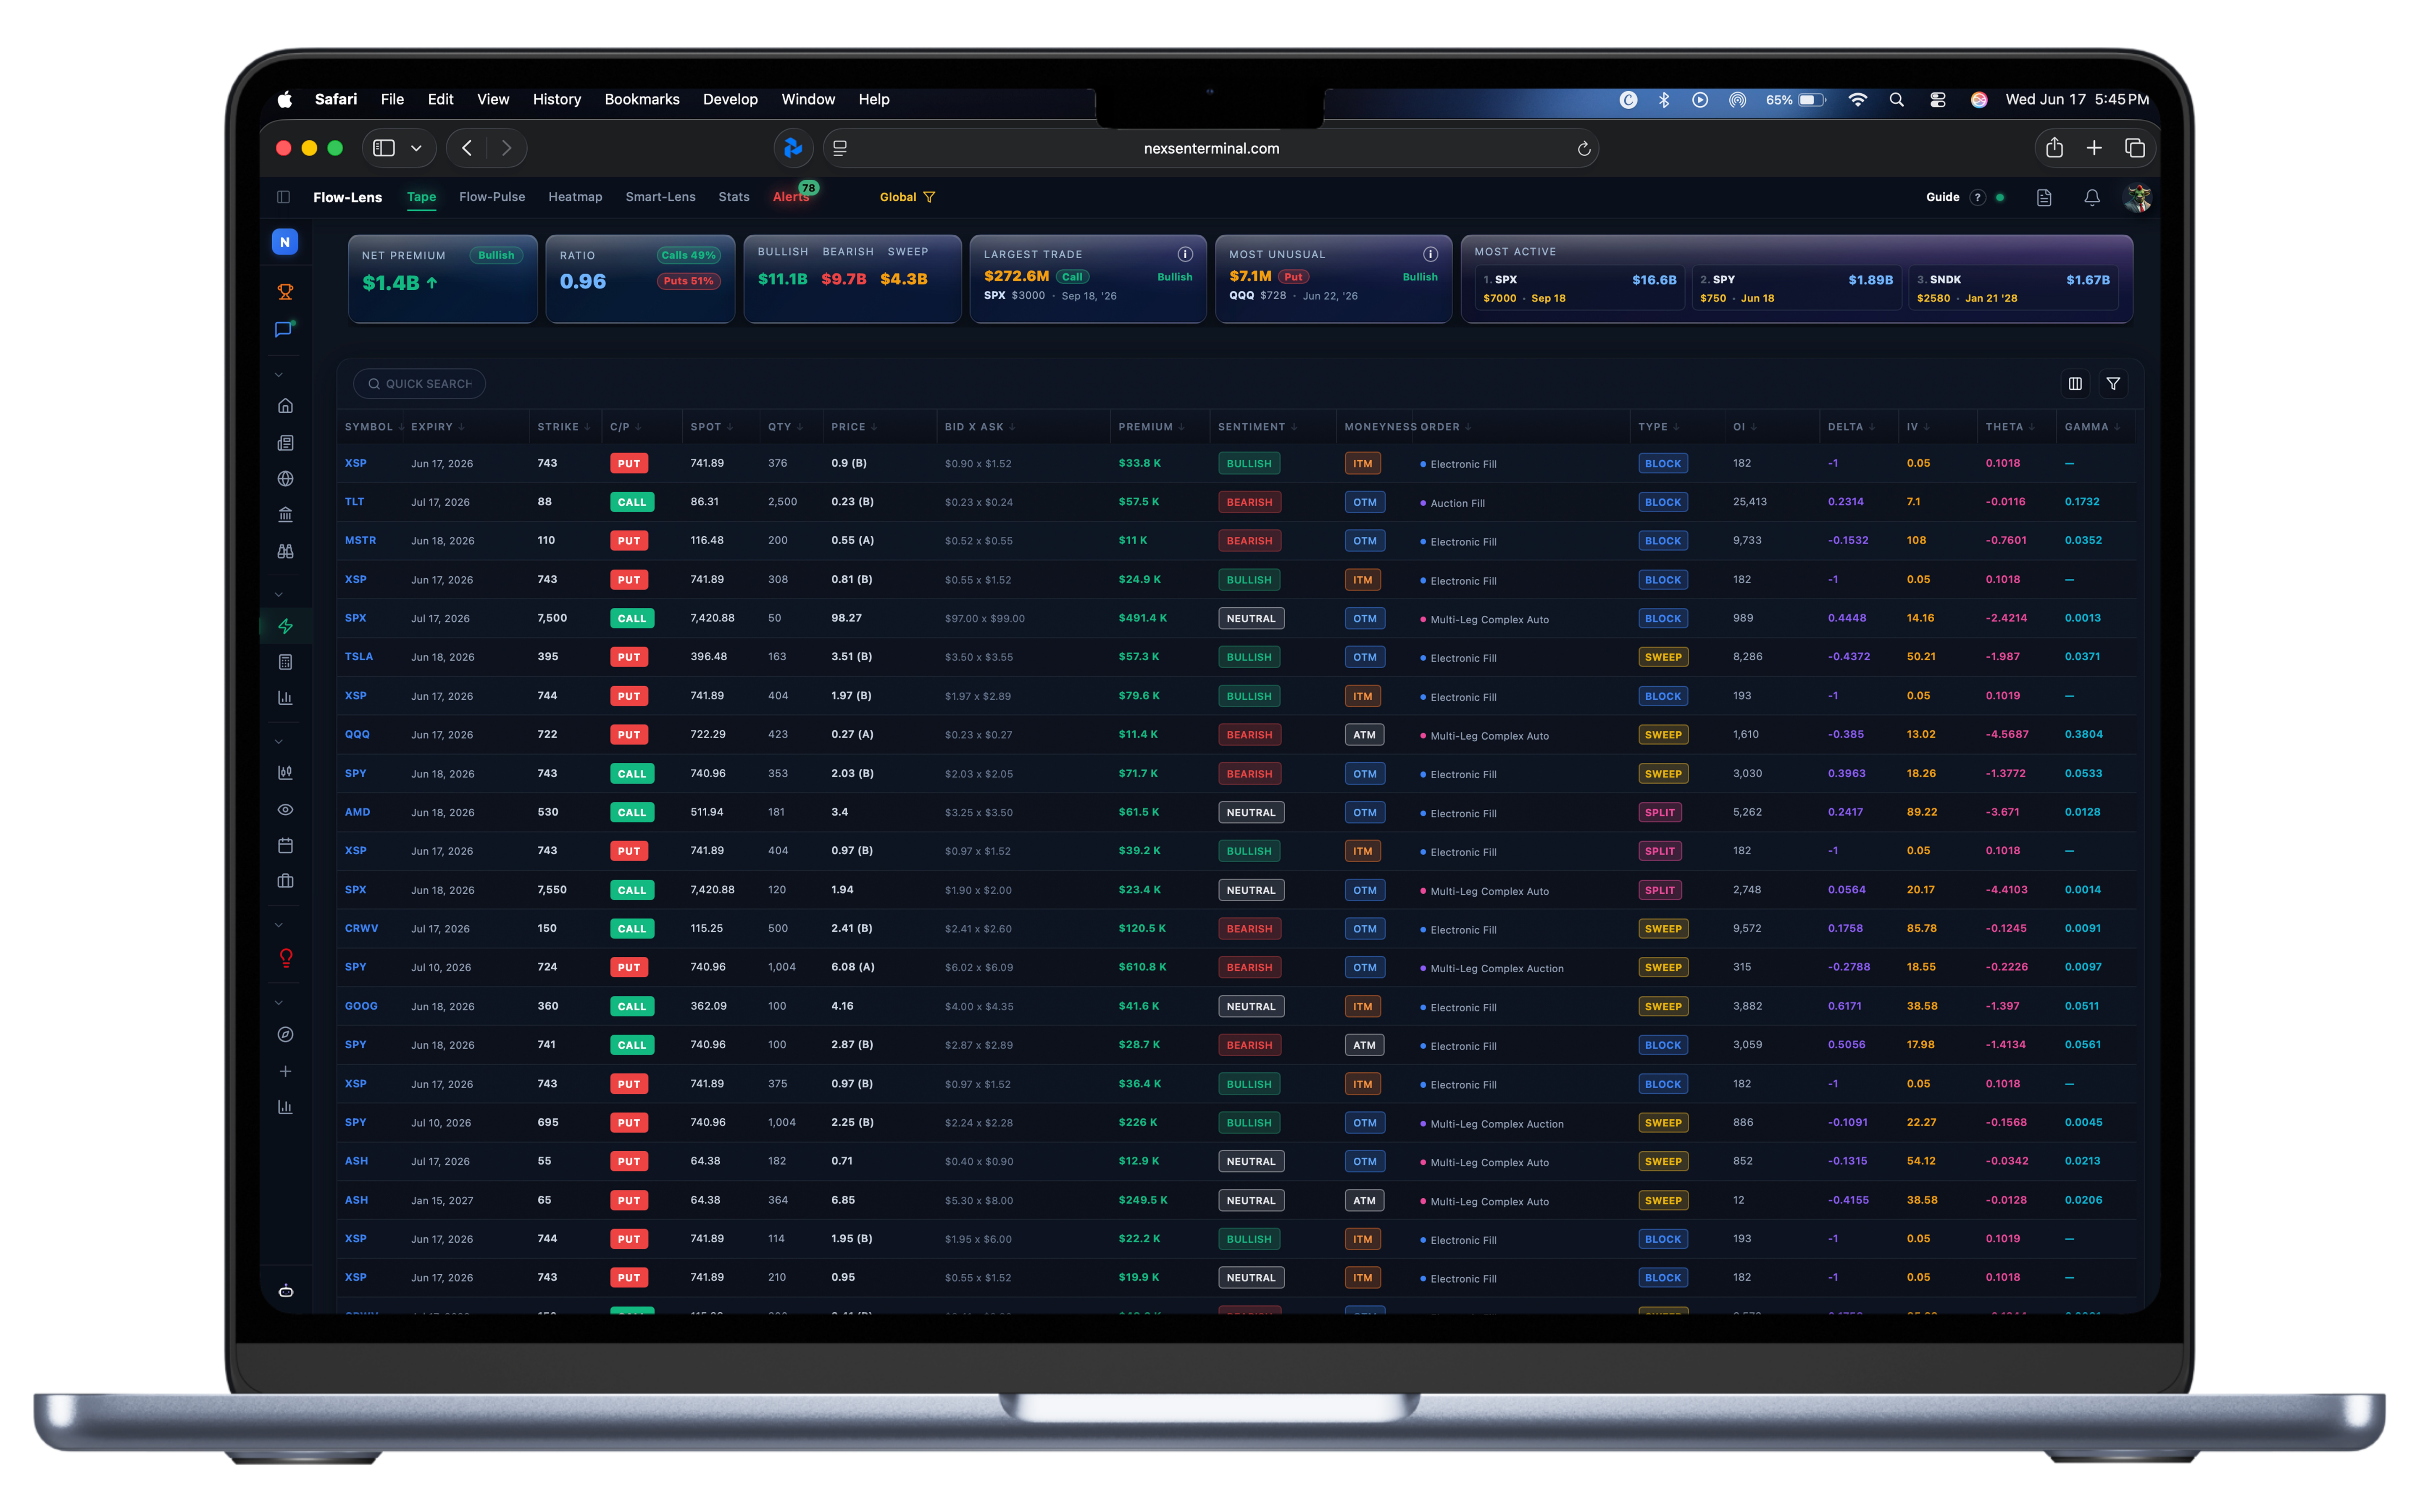
Task: Open the briefcase portfolio sidebar icon
Action: [285, 881]
